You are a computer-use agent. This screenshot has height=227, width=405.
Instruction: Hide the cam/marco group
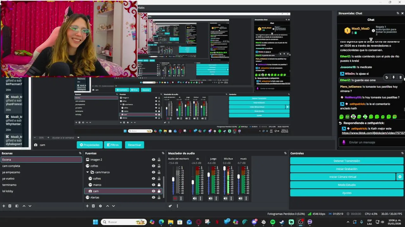click(153, 172)
